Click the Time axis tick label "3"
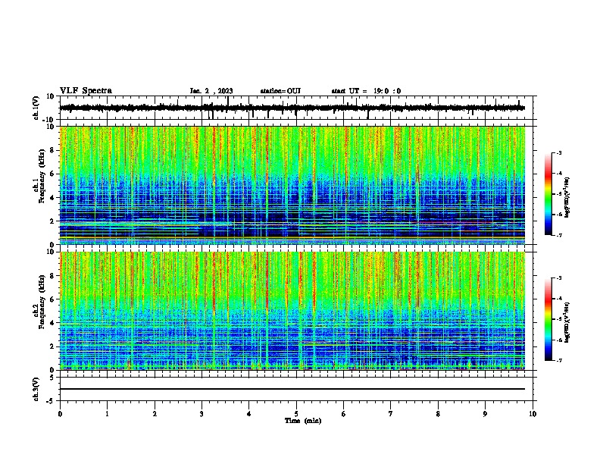This screenshot has height=464, width=600. (x=202, y=414)
